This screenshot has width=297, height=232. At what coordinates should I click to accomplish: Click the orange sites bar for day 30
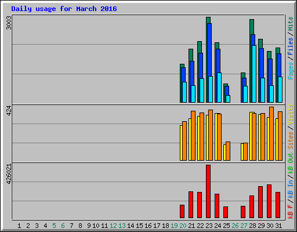(271, 133)
